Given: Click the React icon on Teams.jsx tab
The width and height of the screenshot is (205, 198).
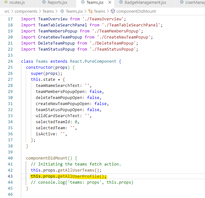Looking at the screenshot, I should click(x=83, y=2).
